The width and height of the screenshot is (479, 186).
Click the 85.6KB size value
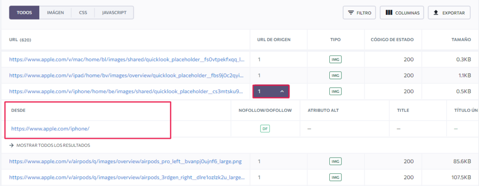[463, 162]
